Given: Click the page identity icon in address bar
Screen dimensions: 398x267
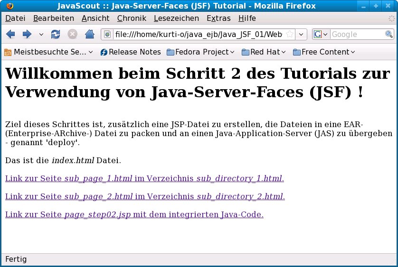Looking at the screenshot, I should click(107, 34).
